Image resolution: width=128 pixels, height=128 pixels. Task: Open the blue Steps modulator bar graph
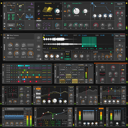click(x=30, y=16)
